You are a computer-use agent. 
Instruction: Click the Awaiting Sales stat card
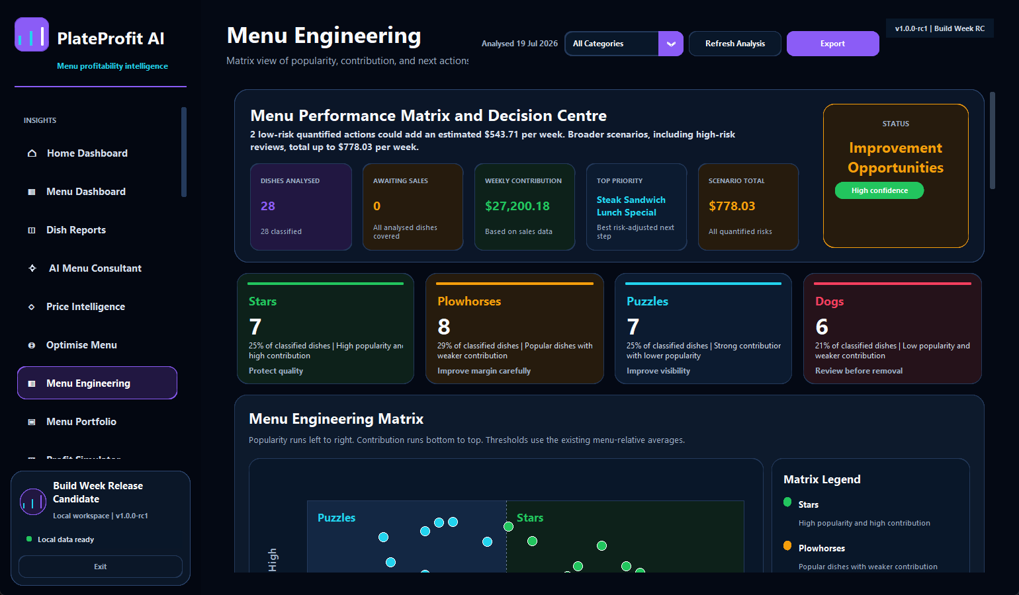[413, 207]
